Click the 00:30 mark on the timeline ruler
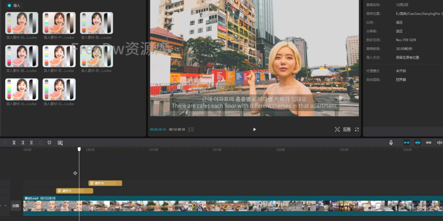The height and width of the screenshot is (221, 443). (x=90, y=150)
